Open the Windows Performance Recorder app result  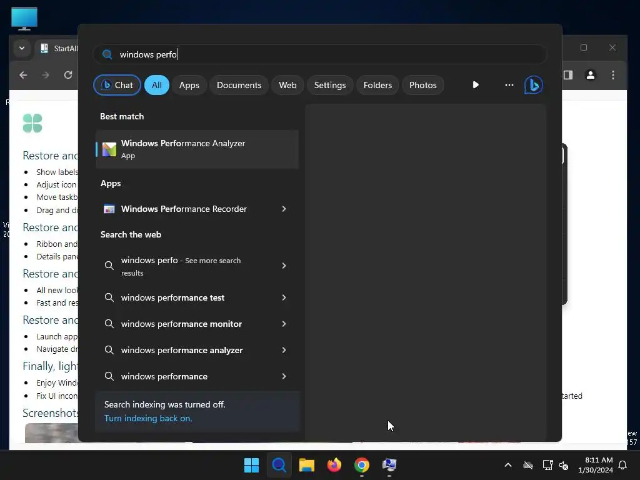pos(197,209)
